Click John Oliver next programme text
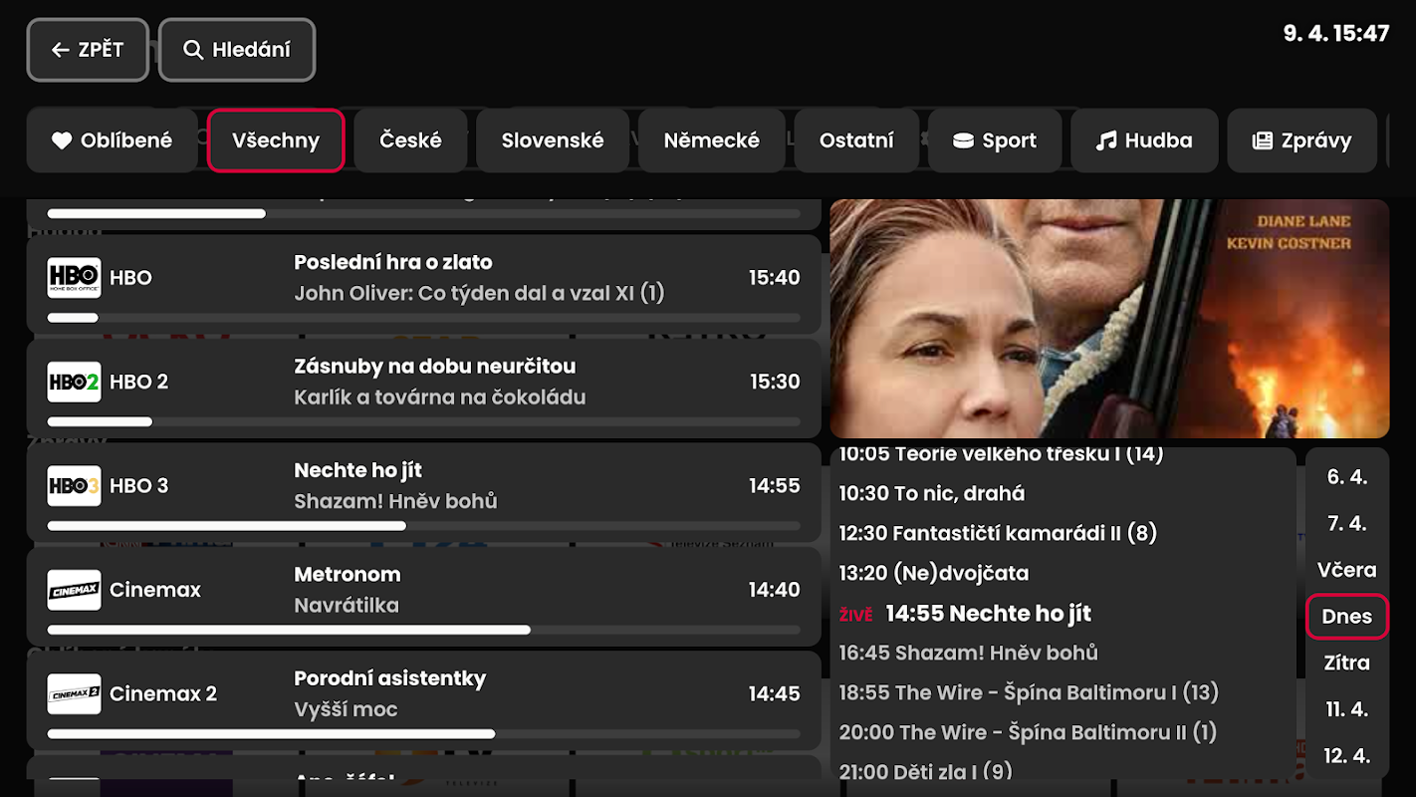The width and height of the screenshot is (1416, 797). coord(479,294)
